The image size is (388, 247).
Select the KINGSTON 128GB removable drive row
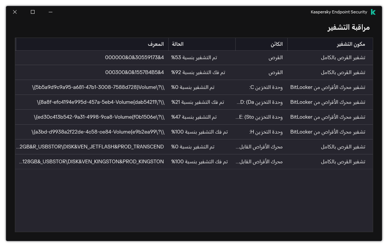pos(193,161)
